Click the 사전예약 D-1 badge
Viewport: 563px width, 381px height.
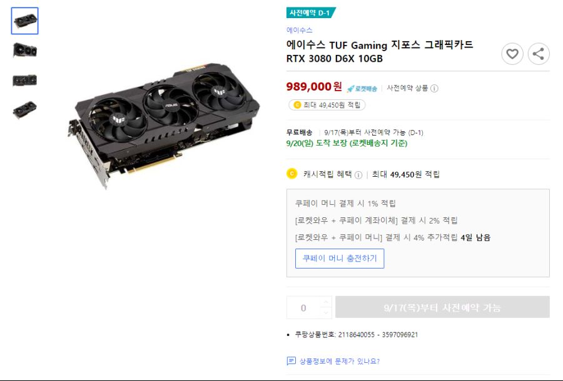click(310, 13)
